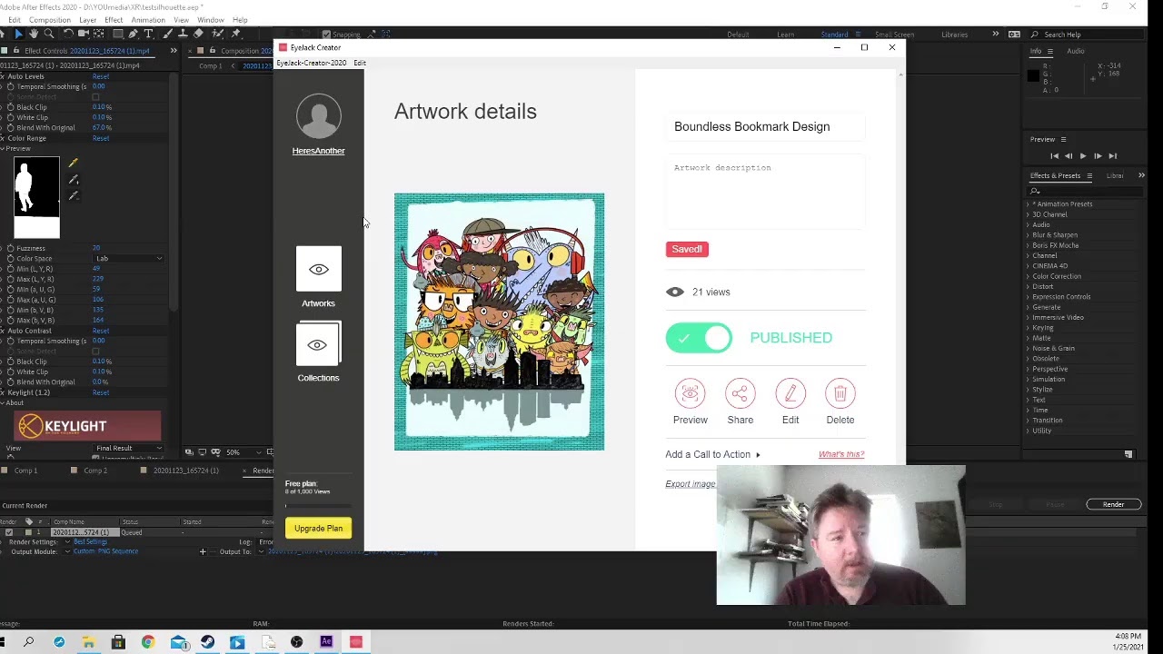Open the Composition menu
Image resolution: width=1163 pixels, height=654 pixels.
[50, 20]
